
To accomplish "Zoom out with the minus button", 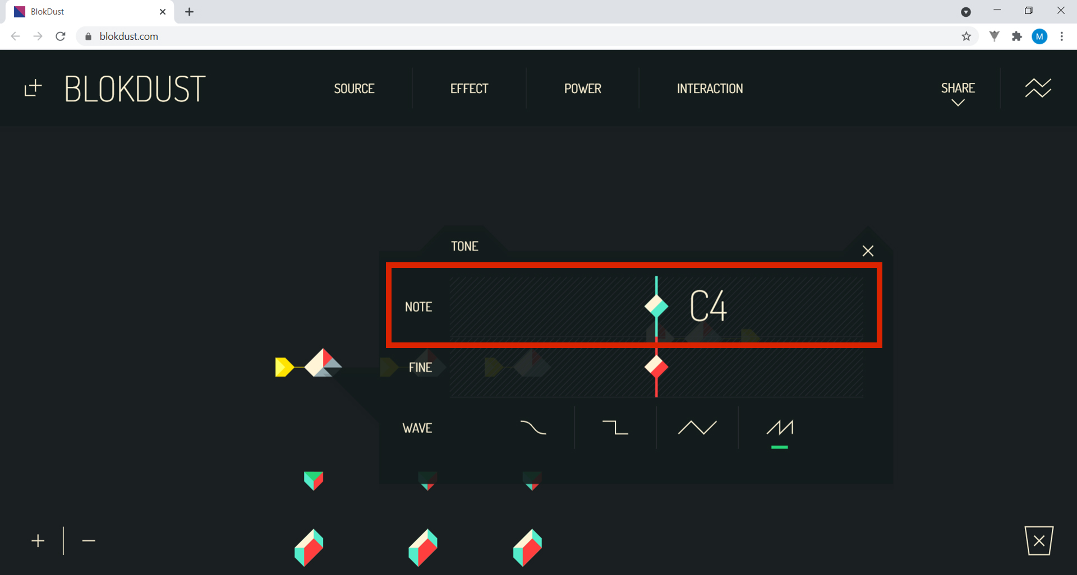I will point(89,541).
